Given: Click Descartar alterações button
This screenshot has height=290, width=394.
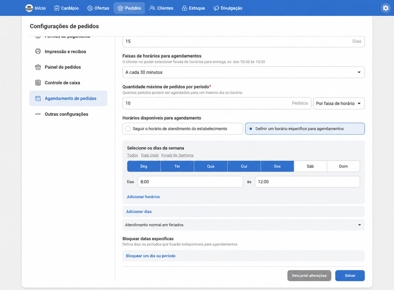Looking at the screenshot, I should [x=309, y=275].
